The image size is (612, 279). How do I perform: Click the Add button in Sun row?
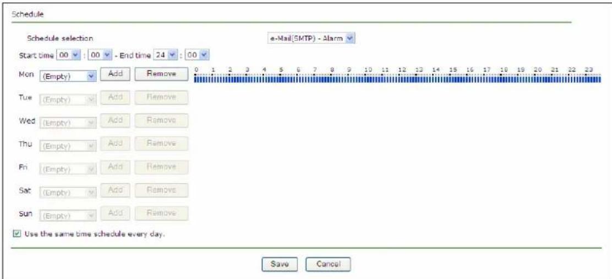[115, 213]
